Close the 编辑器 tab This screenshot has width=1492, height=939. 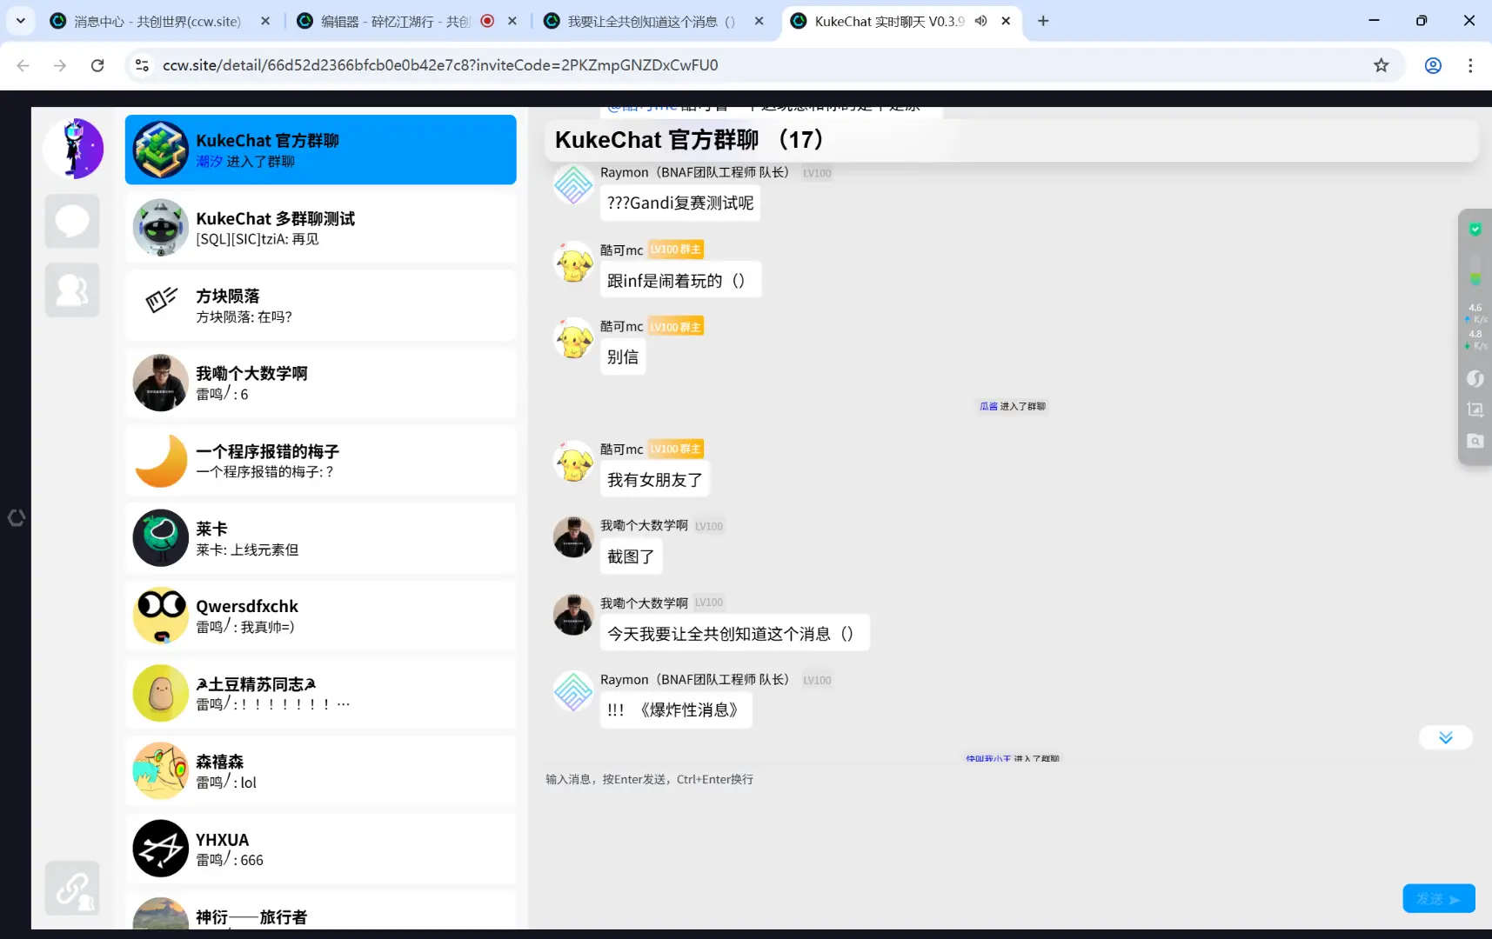pos(512,21)
